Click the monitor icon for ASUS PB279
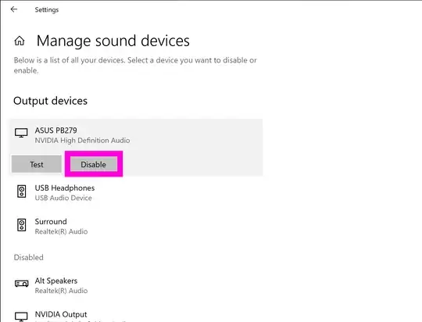The image size is (422, 322). (x=21, y=133)
